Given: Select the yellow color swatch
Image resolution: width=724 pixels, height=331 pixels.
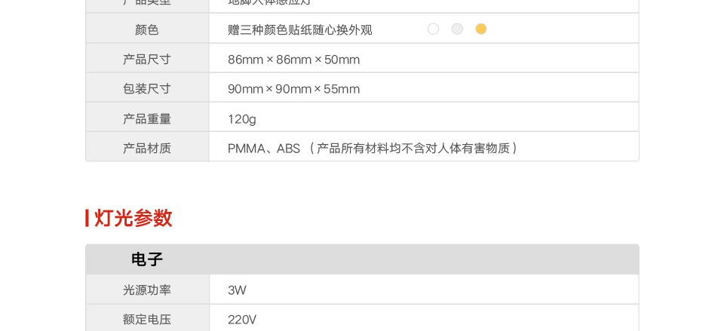Looking at the screenshot, I should pyautogui.click(x=481, y=29).
